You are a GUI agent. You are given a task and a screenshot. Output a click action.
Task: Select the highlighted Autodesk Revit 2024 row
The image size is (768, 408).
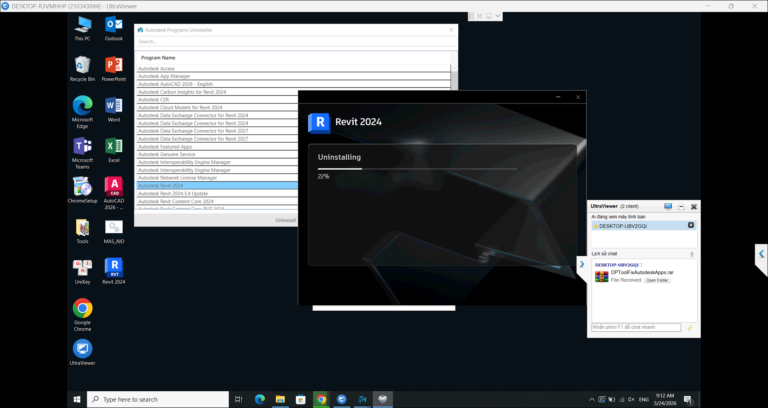coord(217,186)
